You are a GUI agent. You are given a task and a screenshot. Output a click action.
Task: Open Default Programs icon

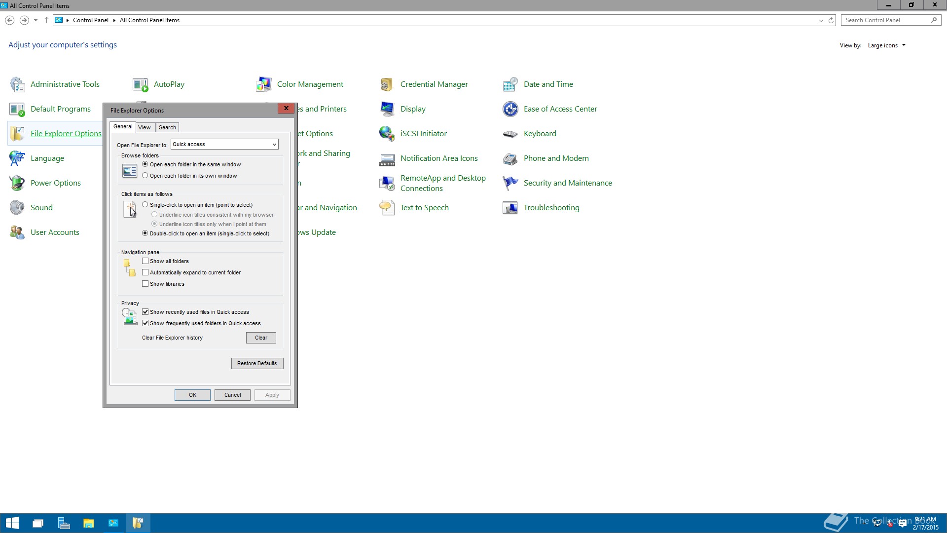pos(17,109)
